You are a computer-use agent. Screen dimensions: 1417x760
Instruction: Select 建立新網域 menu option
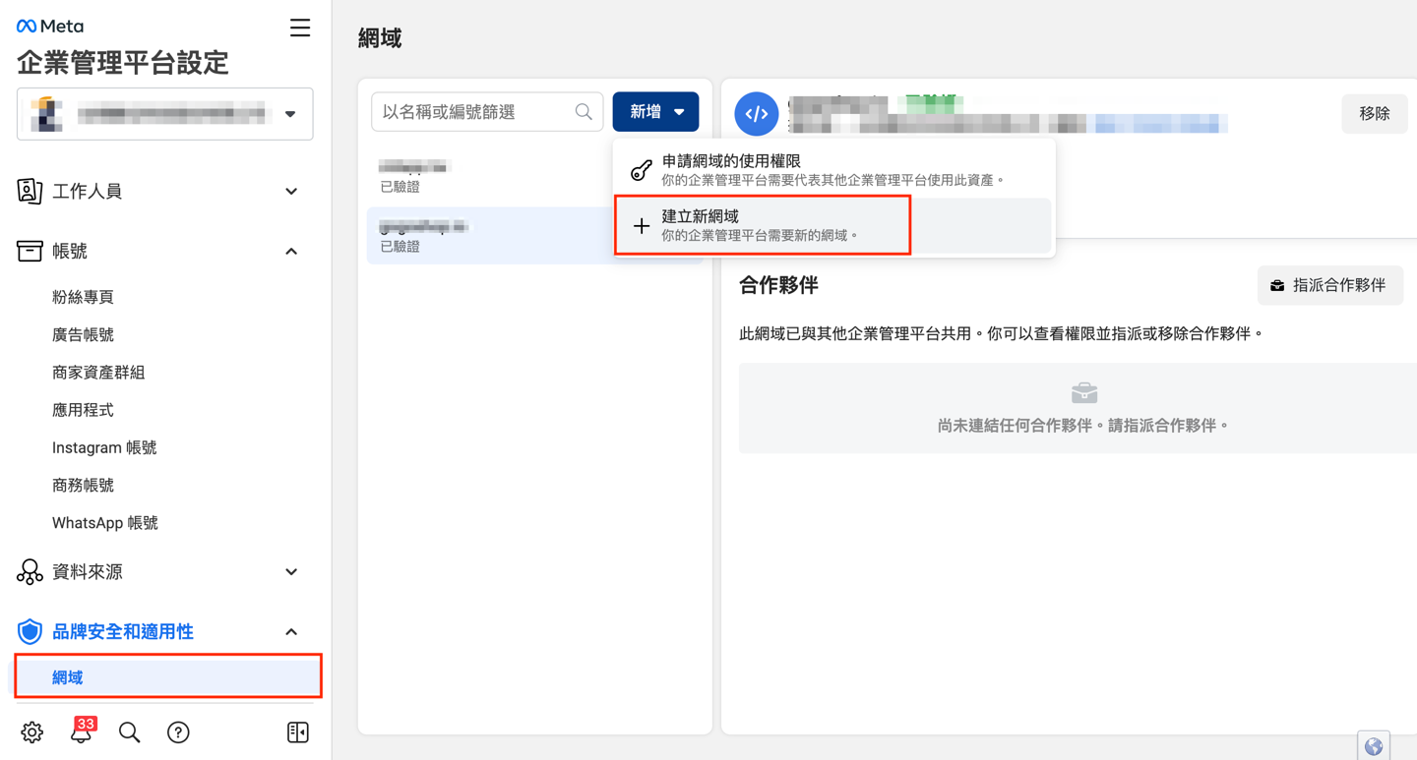[833, 226]
